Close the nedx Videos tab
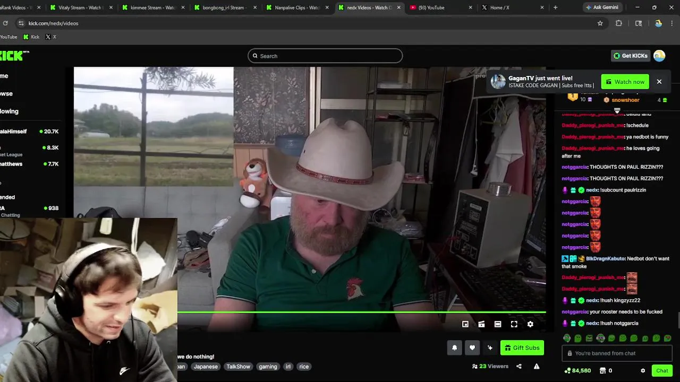The height and width of the screenshot is (382, 680). click(x=398, y=7)
